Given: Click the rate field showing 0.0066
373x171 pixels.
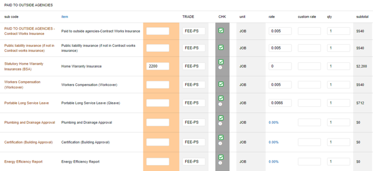Looking at the screenshot, I should (280, 103).
